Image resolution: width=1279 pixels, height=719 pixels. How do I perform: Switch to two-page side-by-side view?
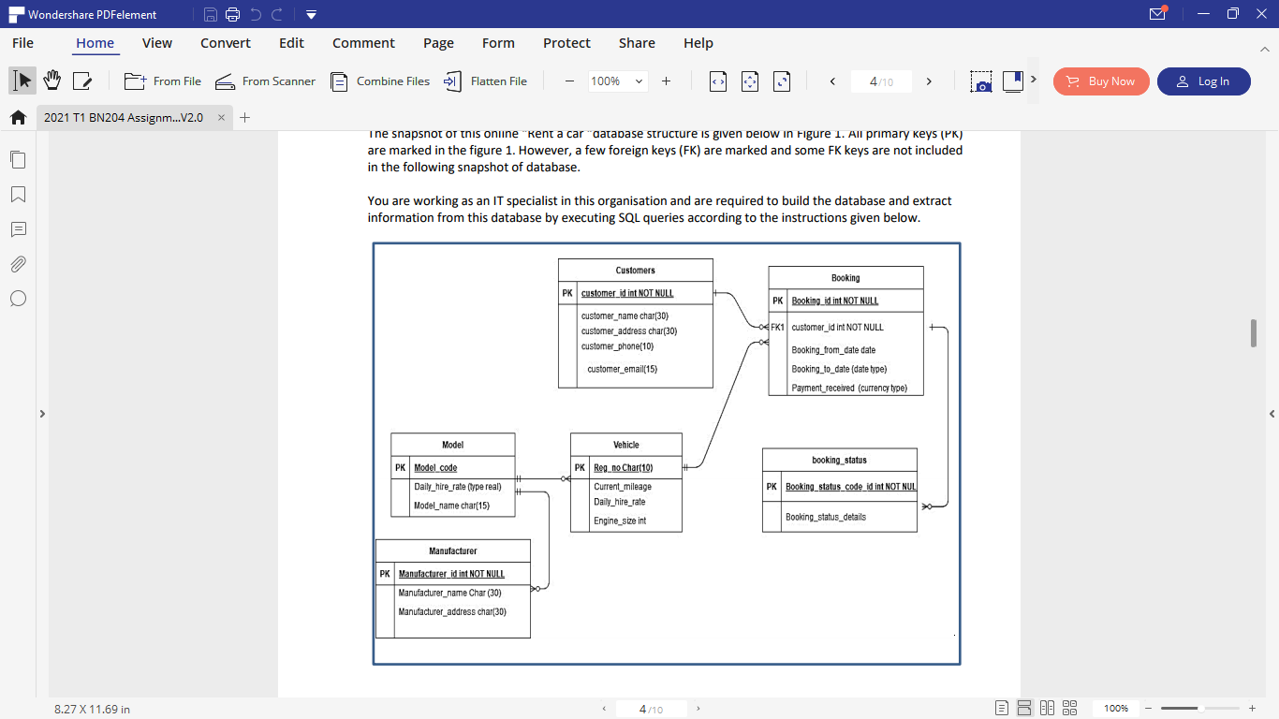click(x=1047, y=709)
